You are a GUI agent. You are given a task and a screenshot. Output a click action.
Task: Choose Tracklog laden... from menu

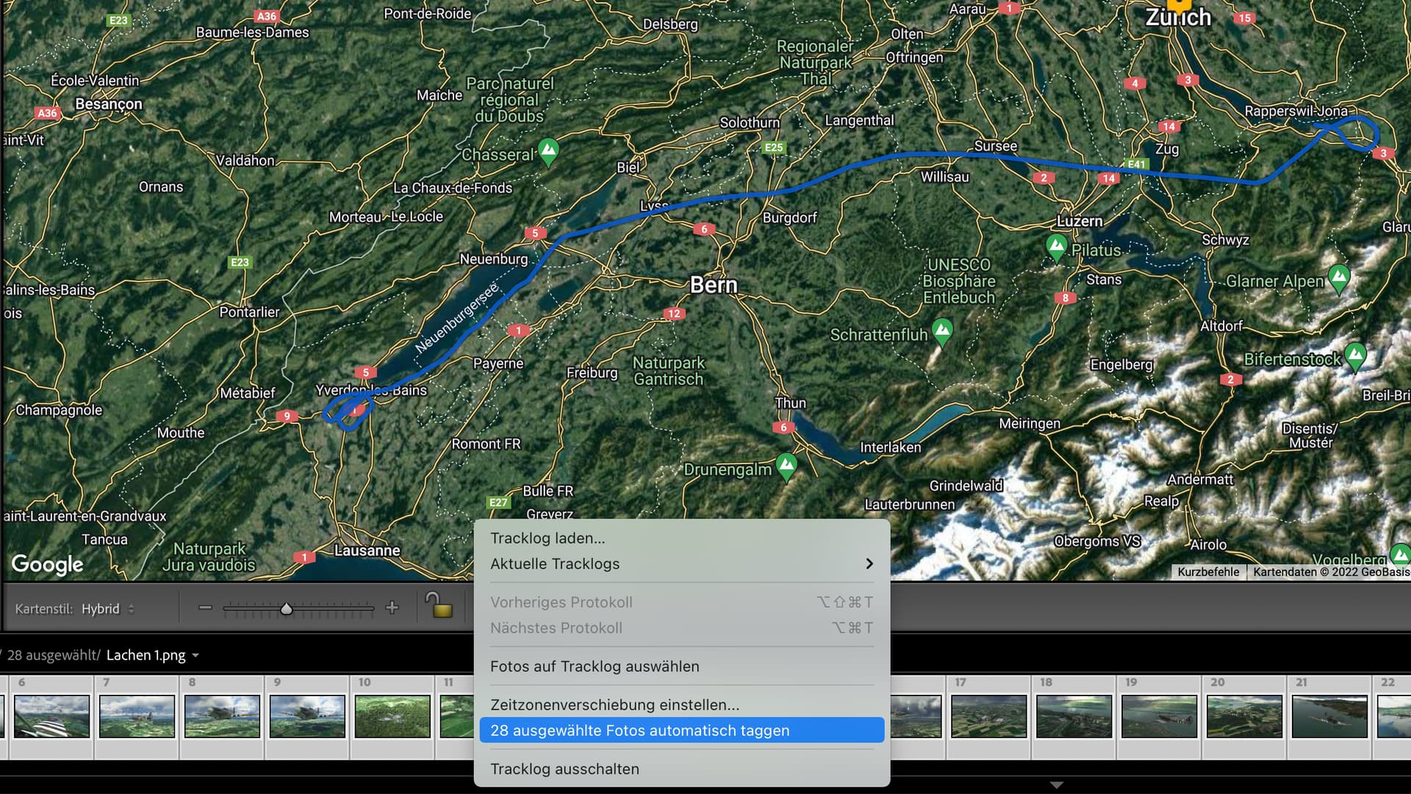547,538
